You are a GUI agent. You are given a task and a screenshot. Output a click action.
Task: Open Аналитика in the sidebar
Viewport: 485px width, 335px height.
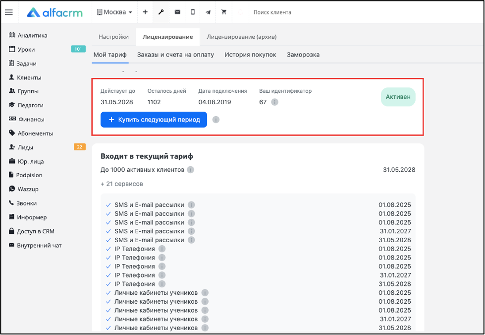click(33, 35)
